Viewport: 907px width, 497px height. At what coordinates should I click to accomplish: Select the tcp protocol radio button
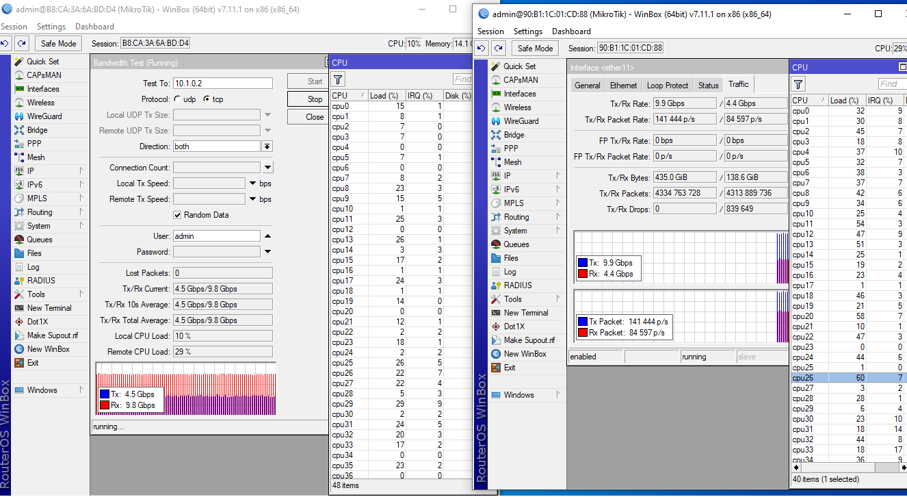click(207, 99)
